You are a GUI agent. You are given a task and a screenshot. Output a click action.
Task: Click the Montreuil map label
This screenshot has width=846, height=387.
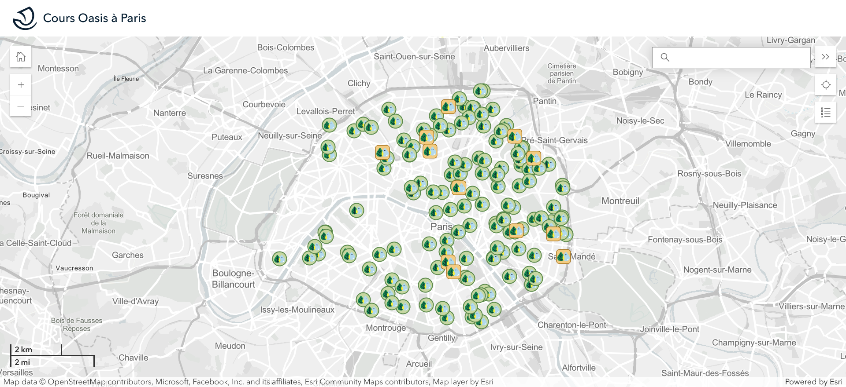620,201
